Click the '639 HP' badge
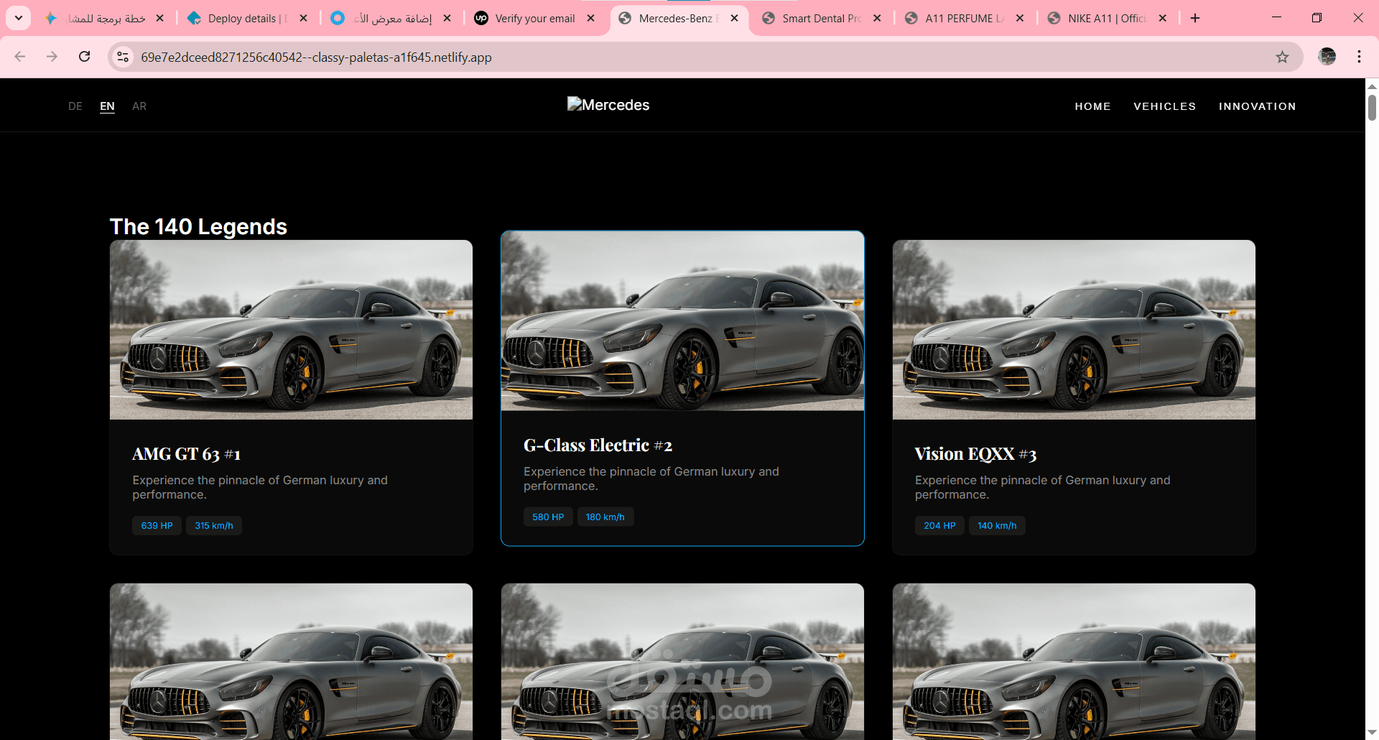Image resolution: width=1379 pixels, height=740 pixels. (157, 526)
